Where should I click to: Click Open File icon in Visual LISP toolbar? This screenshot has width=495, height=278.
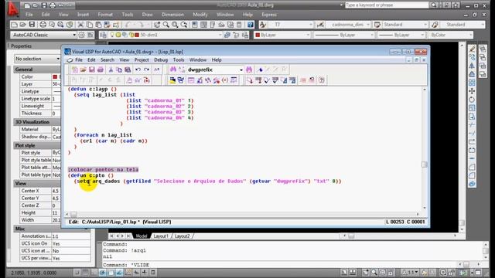[83, 69]
